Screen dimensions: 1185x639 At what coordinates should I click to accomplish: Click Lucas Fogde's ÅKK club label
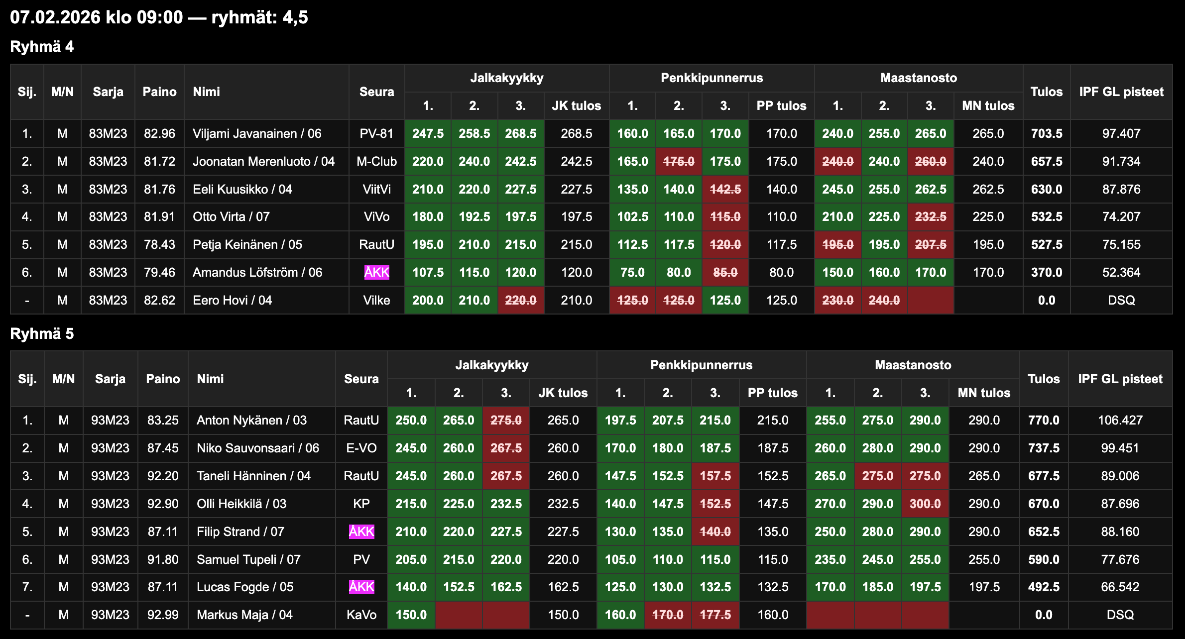[361, 587]
